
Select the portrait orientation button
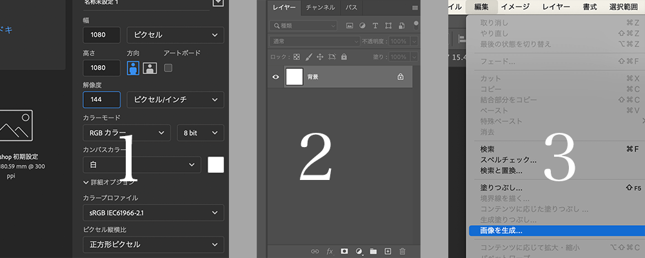pyautogui.click(x=134, y=68)
